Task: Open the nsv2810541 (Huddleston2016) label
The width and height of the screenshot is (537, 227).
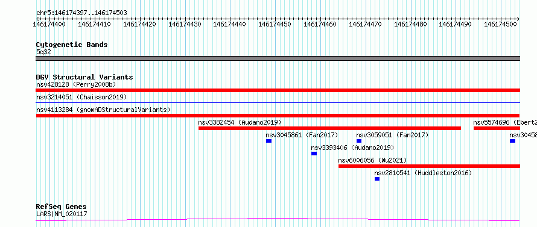Action: tap(424, 173)
